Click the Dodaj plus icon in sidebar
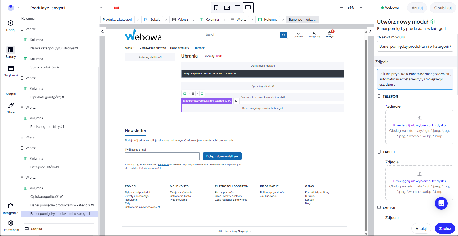 point(11,23)
